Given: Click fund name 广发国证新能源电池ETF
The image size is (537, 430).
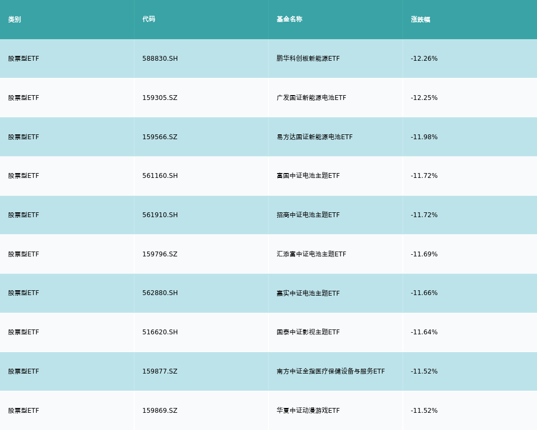Looking at the screenshot, I should (x=311, y=98).
